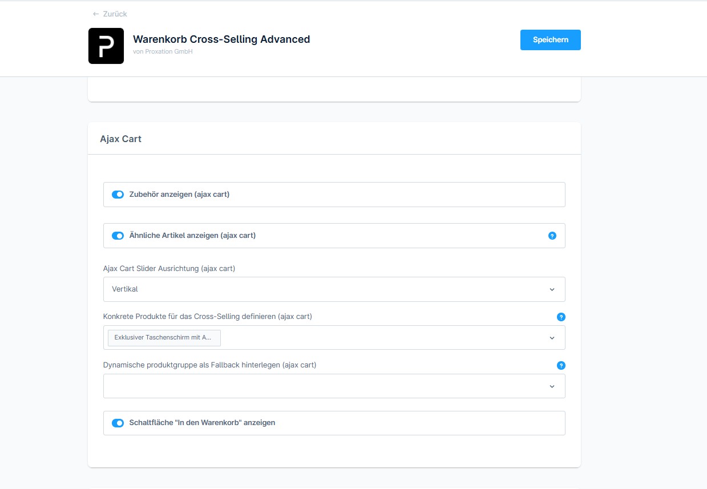Toggle Zubehör anzeigen (ajax cart) switch

pos(118,195)
